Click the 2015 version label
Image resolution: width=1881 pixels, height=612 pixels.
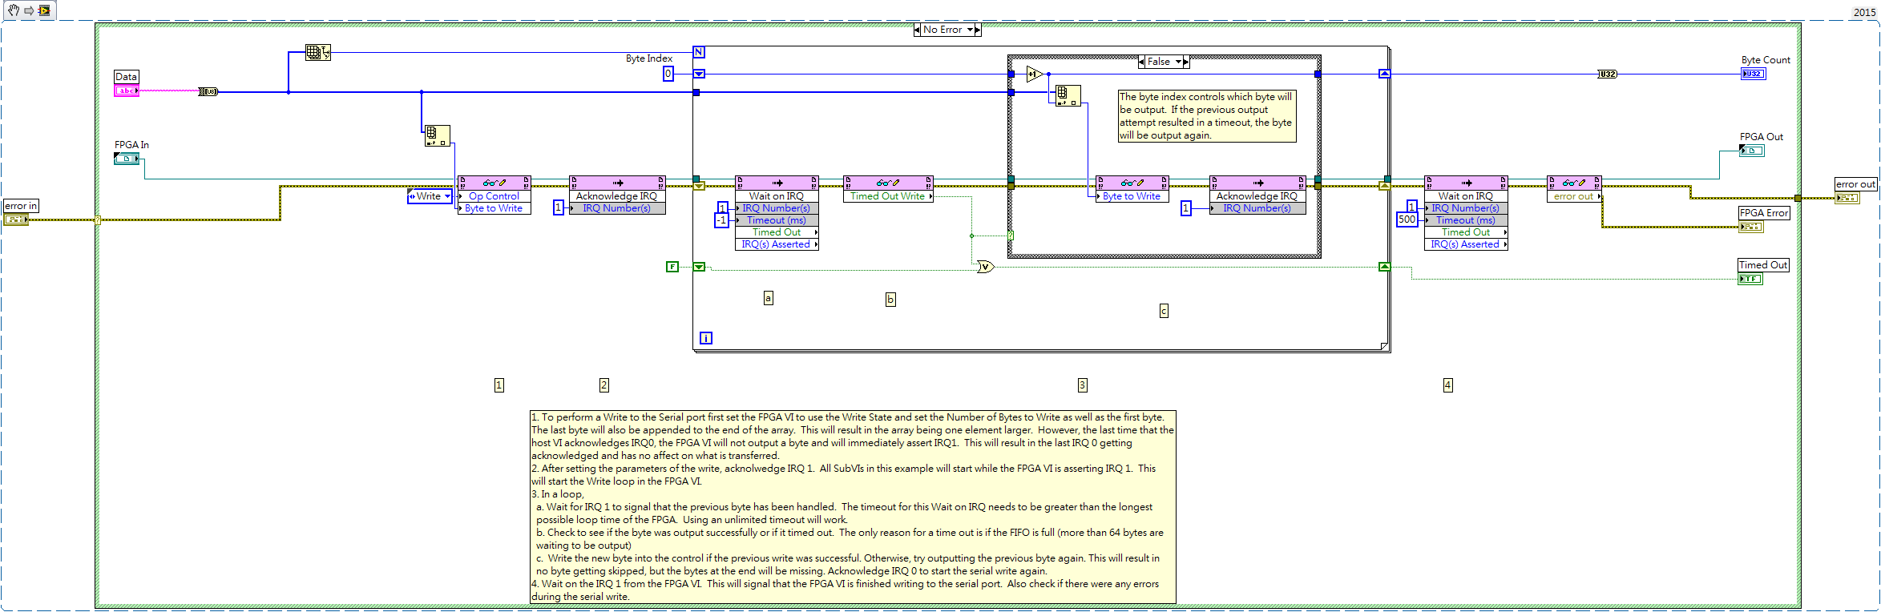(x=1864, y=12)
